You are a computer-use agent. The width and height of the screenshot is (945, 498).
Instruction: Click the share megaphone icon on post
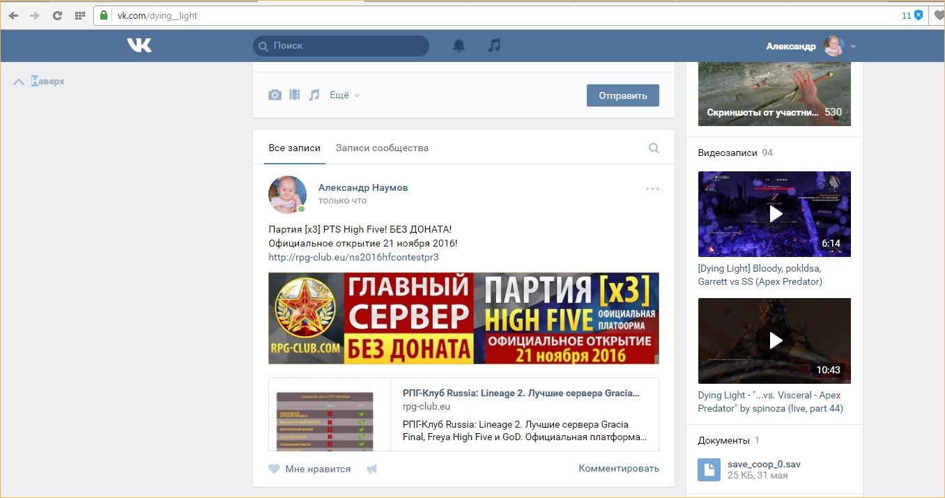[372, 469]
